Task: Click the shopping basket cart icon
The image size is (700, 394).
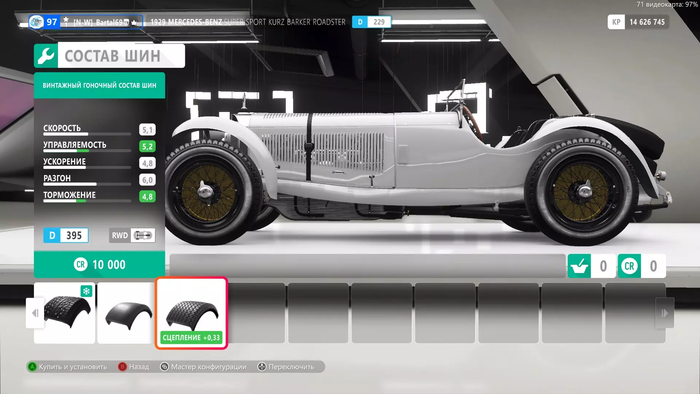Action: [579, 266]
